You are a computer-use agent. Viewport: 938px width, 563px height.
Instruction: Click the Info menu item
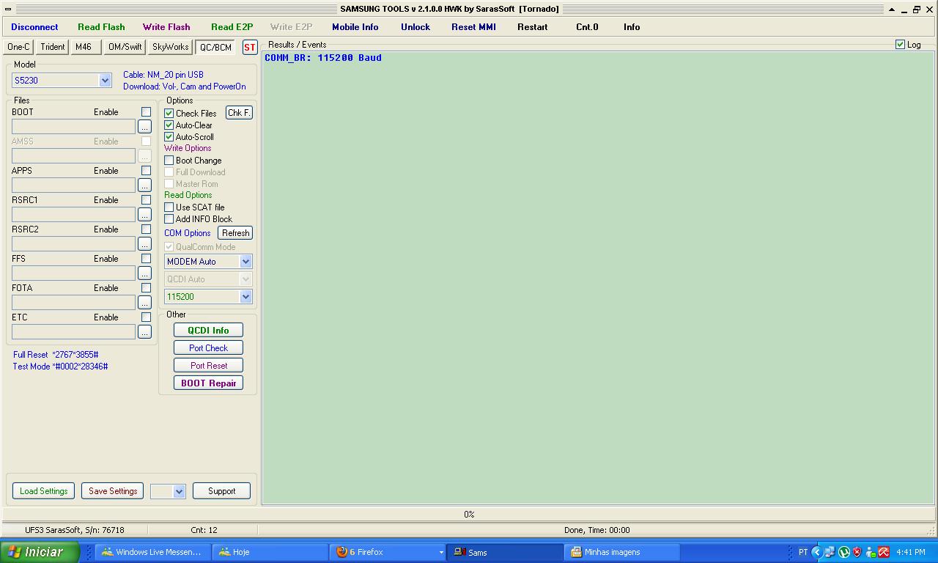[632, 27]
